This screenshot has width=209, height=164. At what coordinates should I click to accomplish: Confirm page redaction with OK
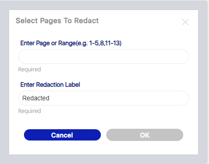click(145, 135)
